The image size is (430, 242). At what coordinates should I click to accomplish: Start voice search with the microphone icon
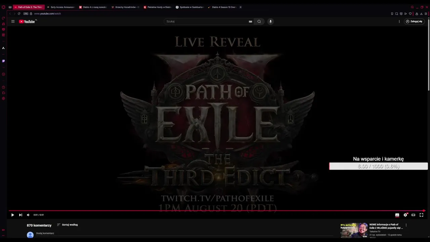[270, 22]
